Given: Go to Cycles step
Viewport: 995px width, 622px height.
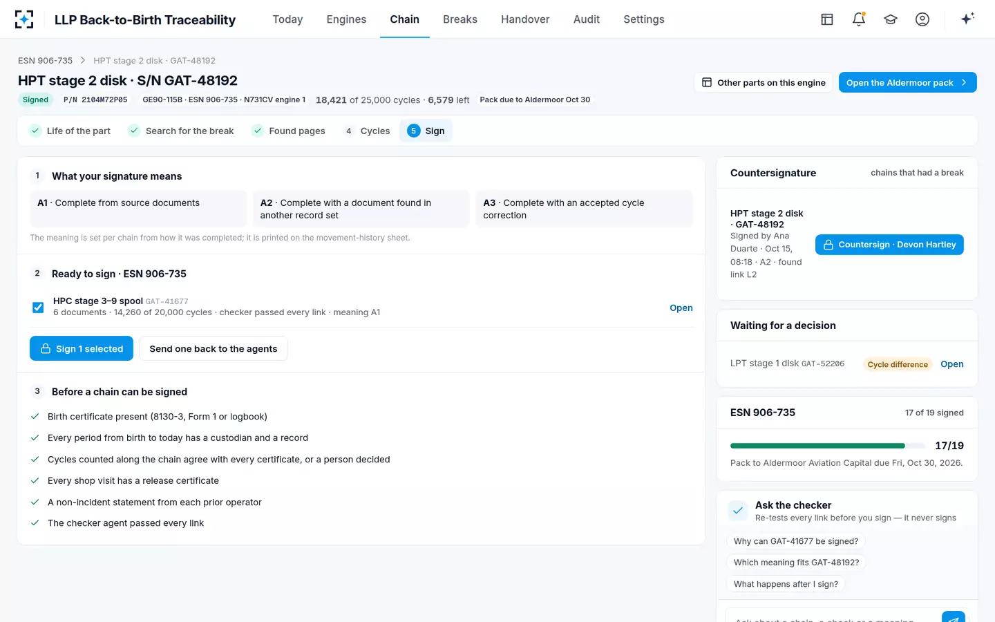Looking at the screenshot, I should coord(368,131).
